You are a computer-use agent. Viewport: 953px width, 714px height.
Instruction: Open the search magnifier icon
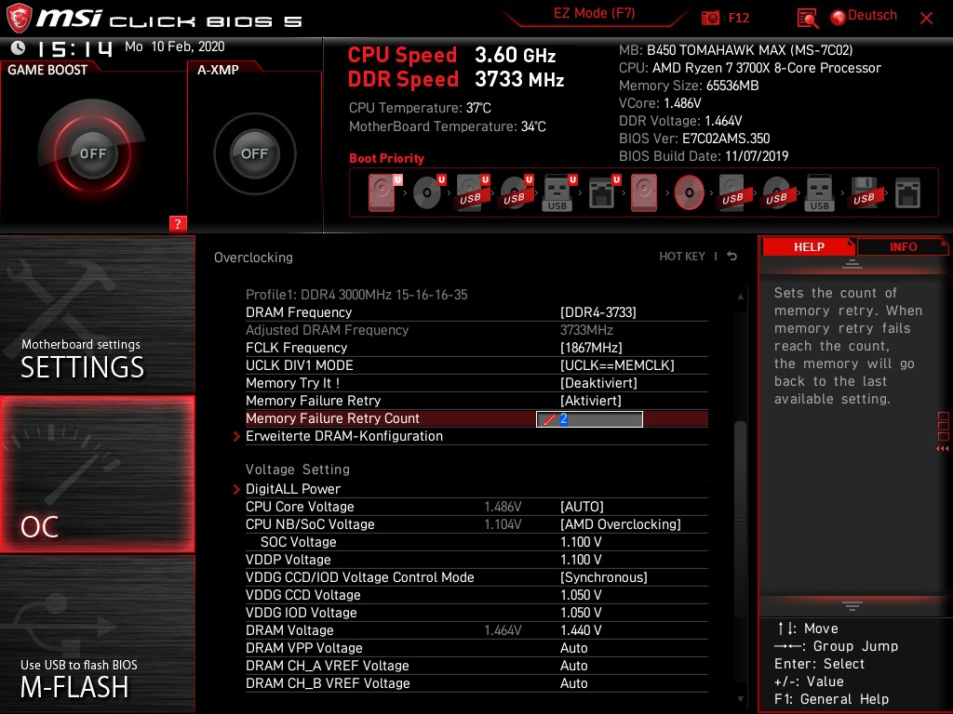808,17
